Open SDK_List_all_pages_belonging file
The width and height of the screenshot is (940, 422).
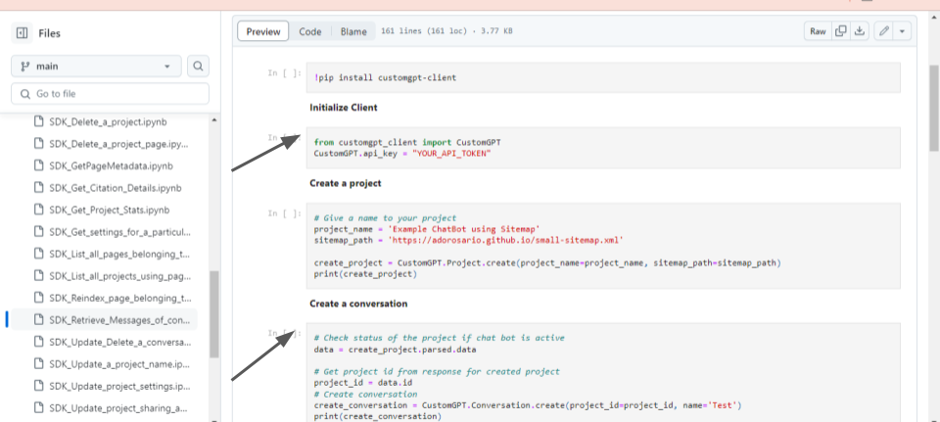[x=119, y=255]
